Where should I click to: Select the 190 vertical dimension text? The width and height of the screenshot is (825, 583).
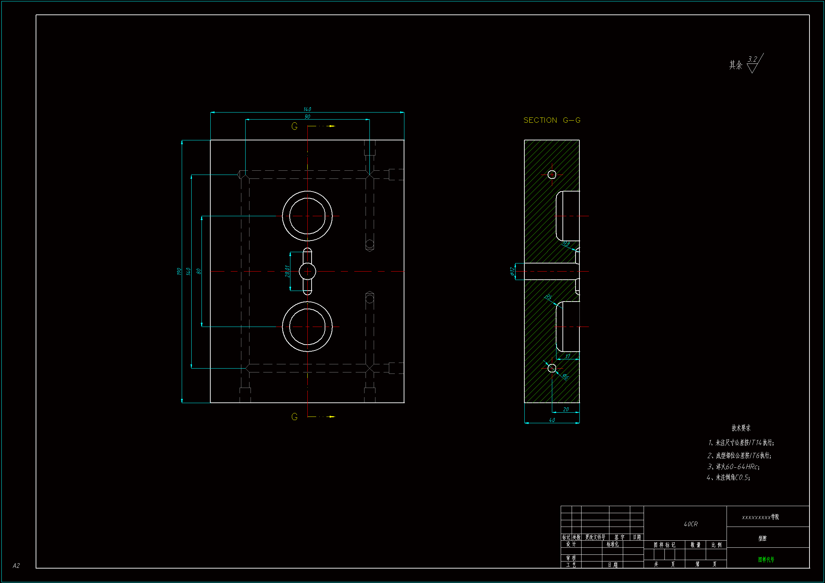click(x=179, y=271)
